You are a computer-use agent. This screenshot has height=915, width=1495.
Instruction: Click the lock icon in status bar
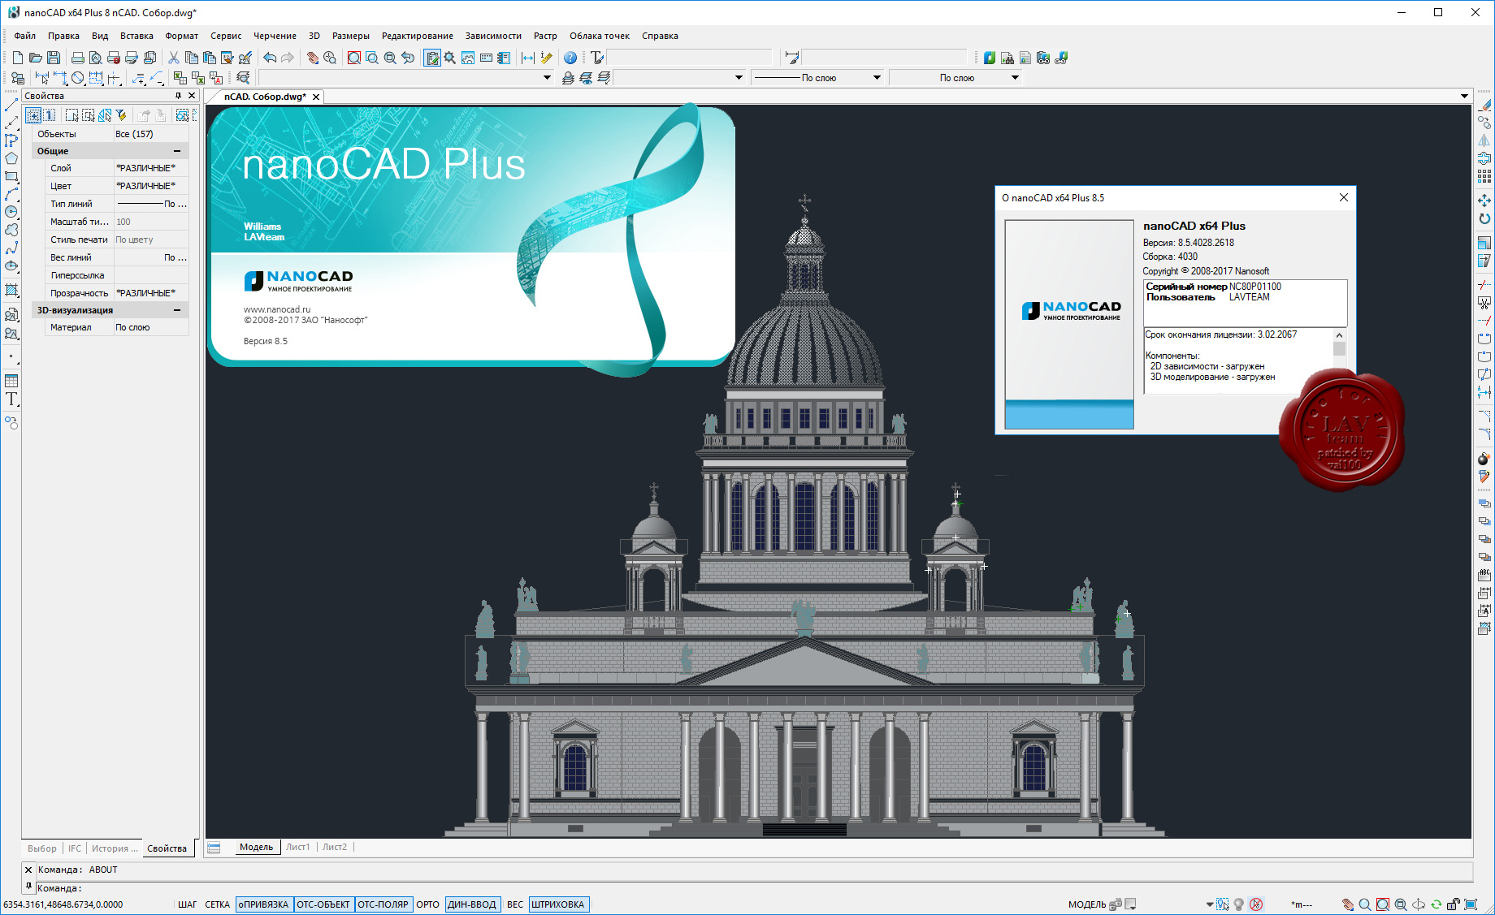coord(1454,904)
